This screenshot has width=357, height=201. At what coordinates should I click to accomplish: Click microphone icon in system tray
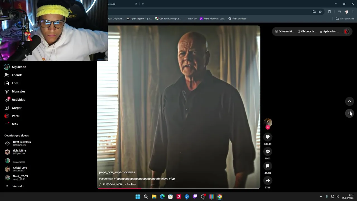[x=327, y=197]
